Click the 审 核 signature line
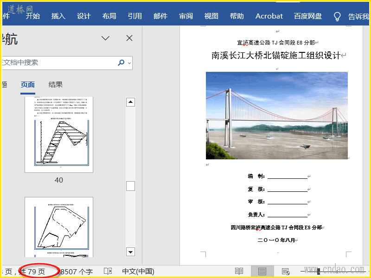The width and height of the screenshot is (371, 278). 287,202
